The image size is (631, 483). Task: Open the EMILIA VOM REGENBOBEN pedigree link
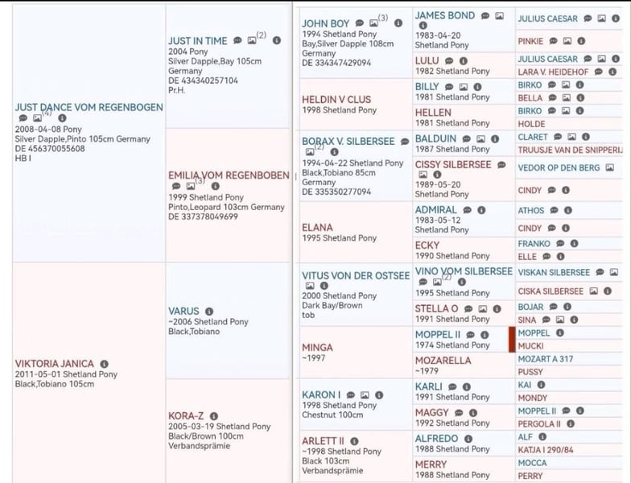[229, 175]
